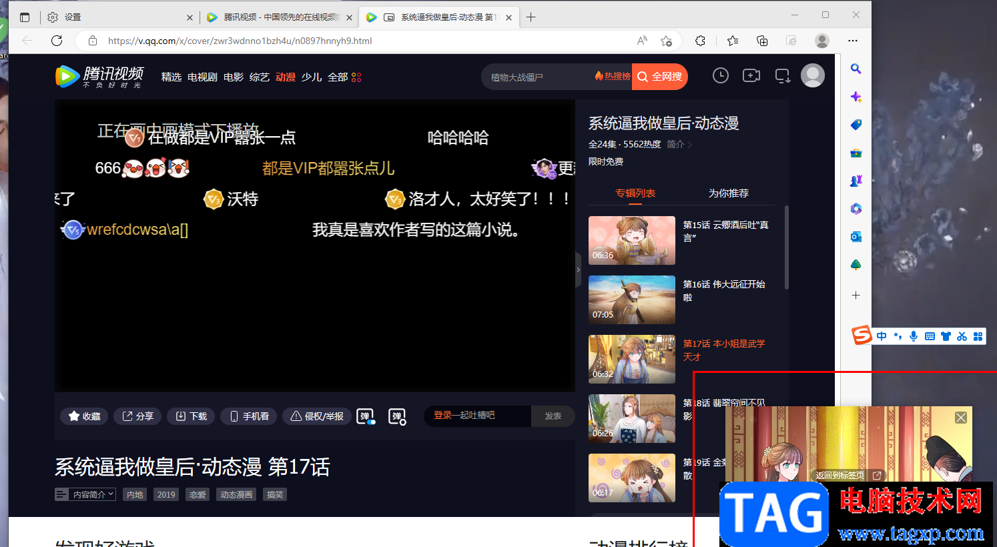
Task: Expand the 简介 description arrow
Action: tap(679, 144)
